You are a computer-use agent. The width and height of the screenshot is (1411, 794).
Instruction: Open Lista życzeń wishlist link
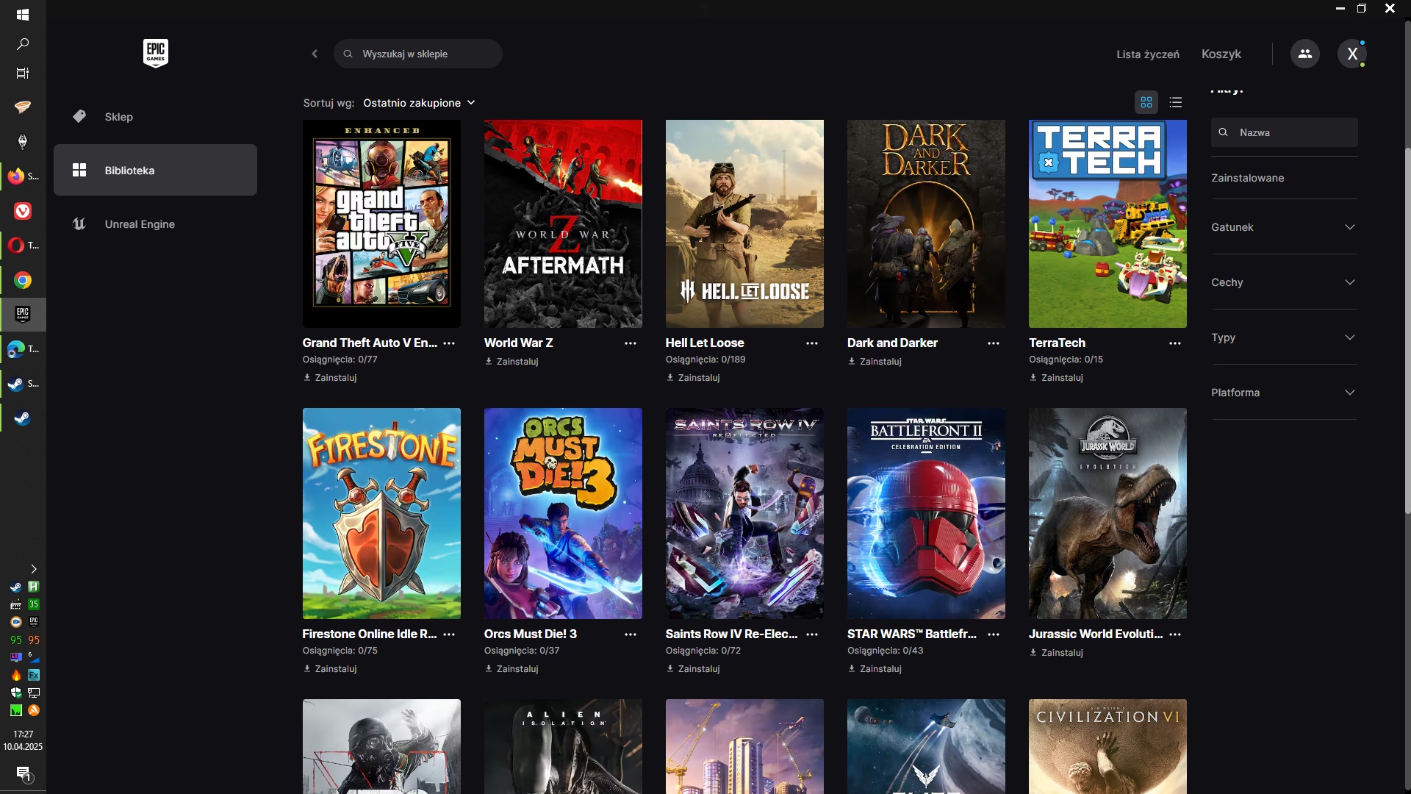(1147, 54)
